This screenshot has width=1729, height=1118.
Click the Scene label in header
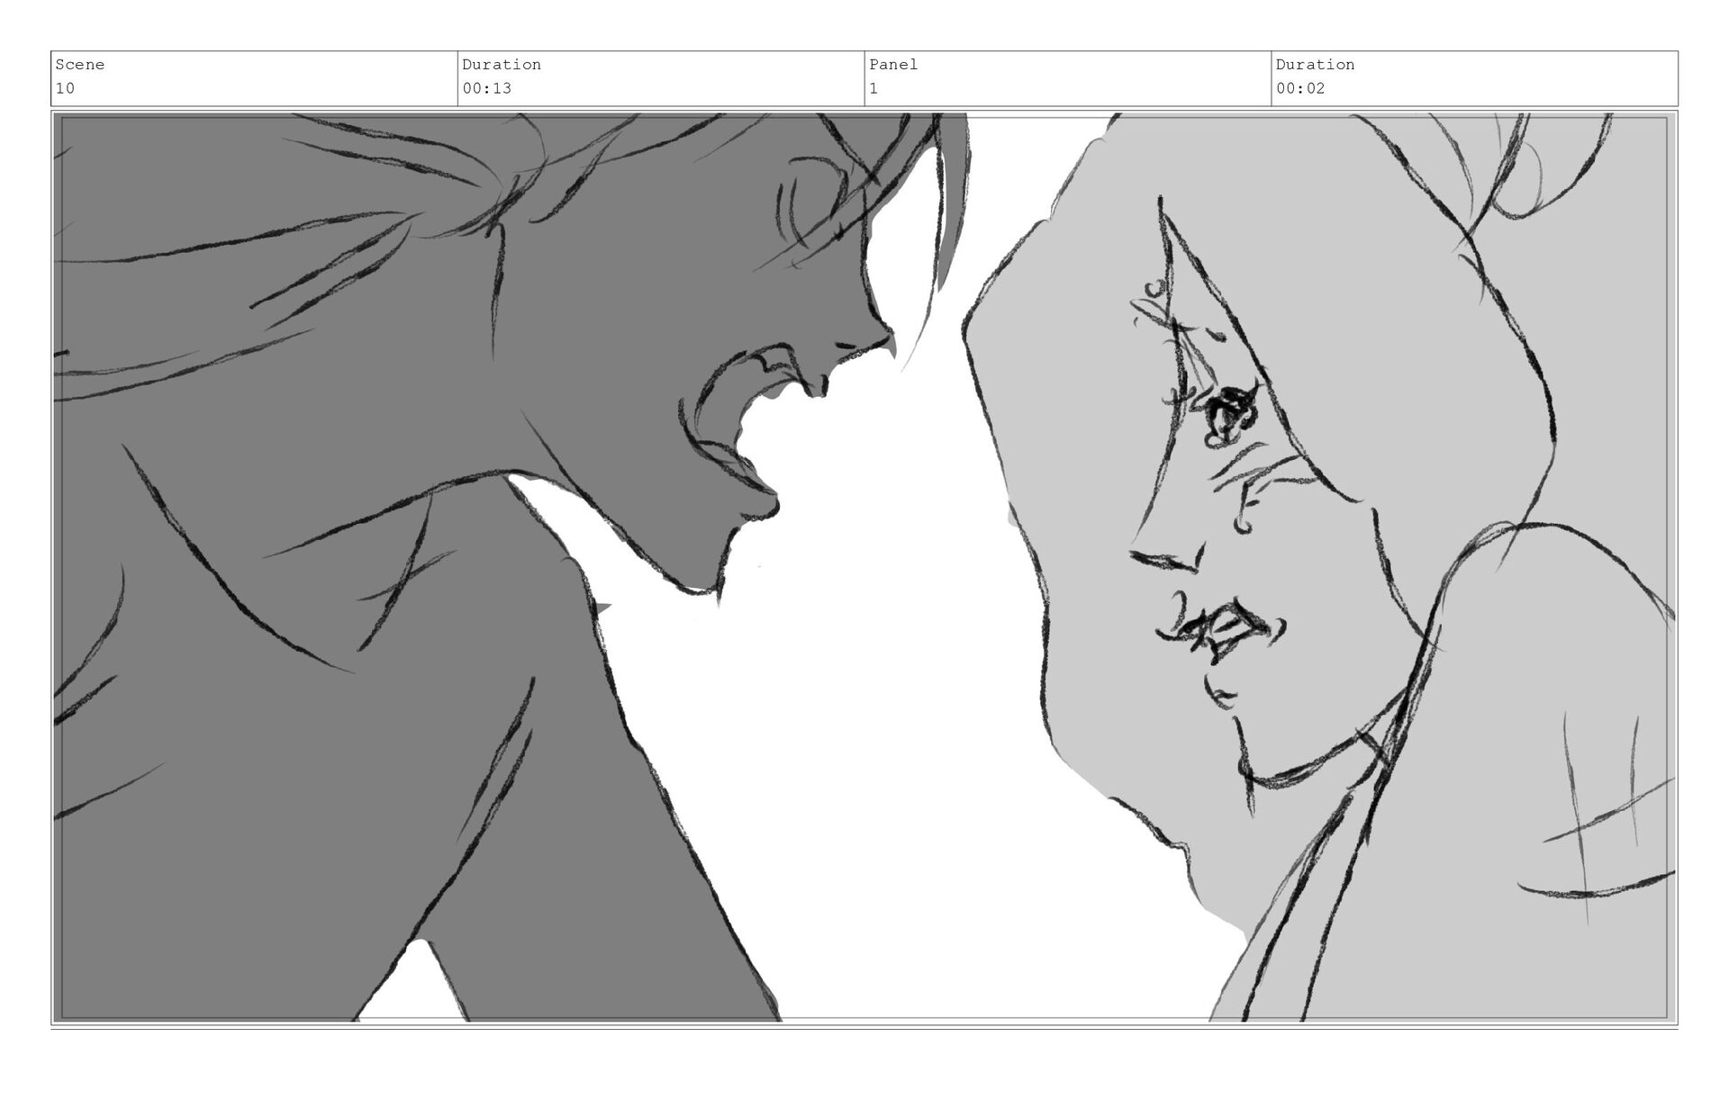tap(79, 65)
